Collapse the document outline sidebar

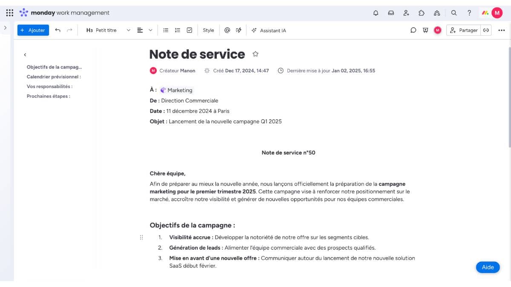click(x=25, y=55)
